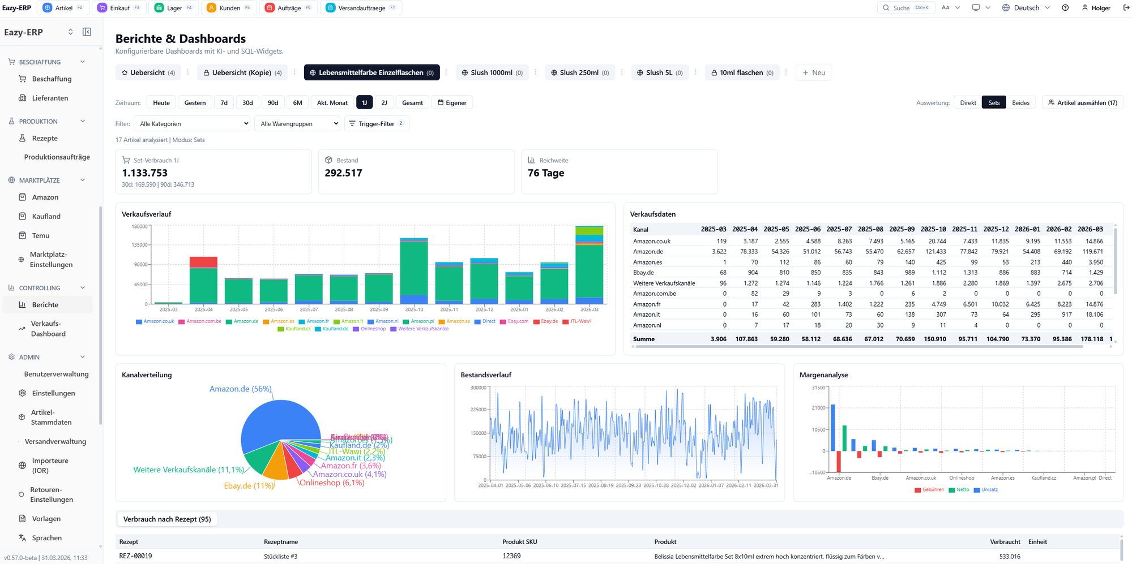Toggle Amazon.co.uk legend swatch in Verkaufsverlauf
Viewport: 1132px width, 564px height.
(139, 321)
